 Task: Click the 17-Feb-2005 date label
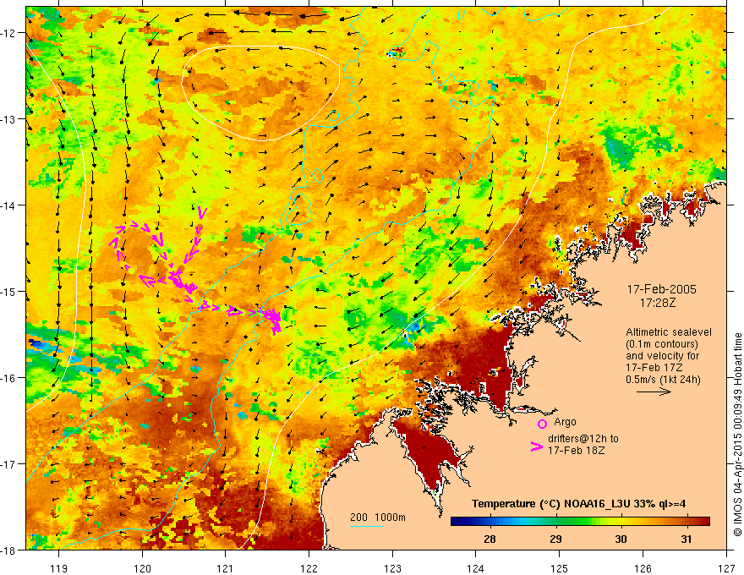pos(662,289)
